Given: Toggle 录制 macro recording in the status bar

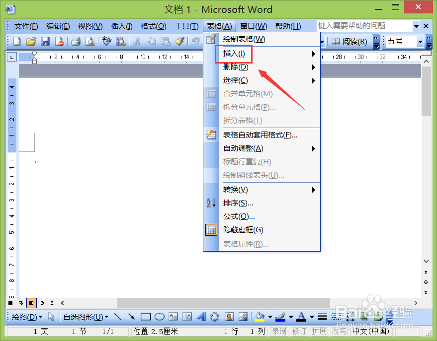Looking at the screenshot, I should click(x=279, y=331).
